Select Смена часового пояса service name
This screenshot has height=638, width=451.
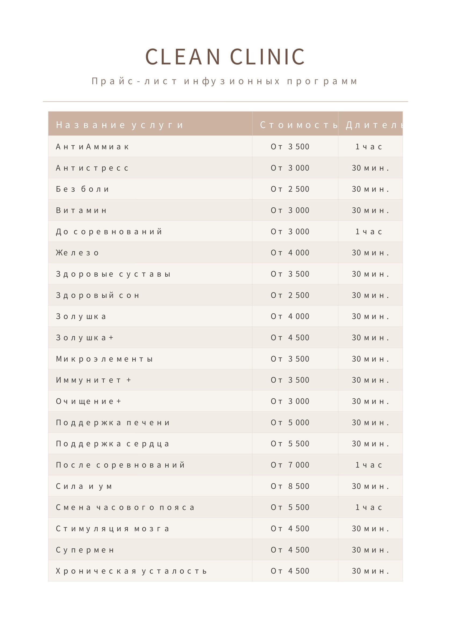pyautogui.click(x=125, y=507)
